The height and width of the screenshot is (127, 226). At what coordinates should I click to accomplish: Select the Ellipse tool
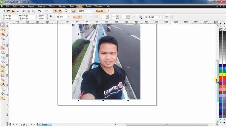coord(2,57)
